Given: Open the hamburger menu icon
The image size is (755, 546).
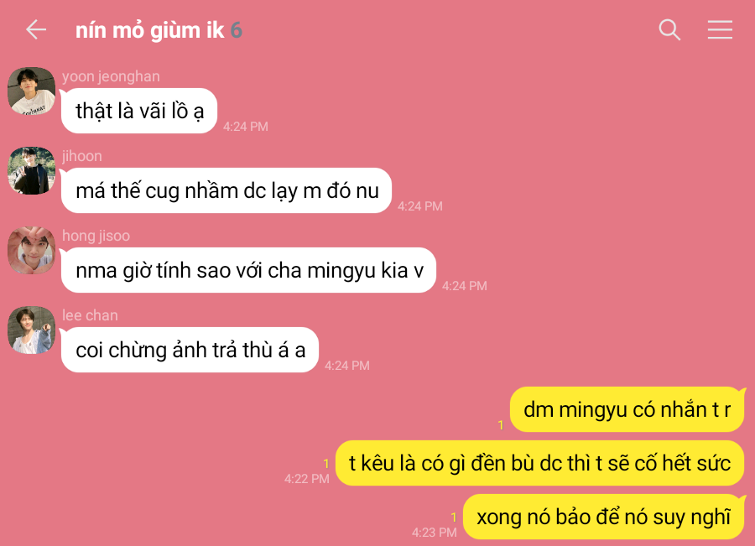Looking at the screenshot, I should point(720,30).
